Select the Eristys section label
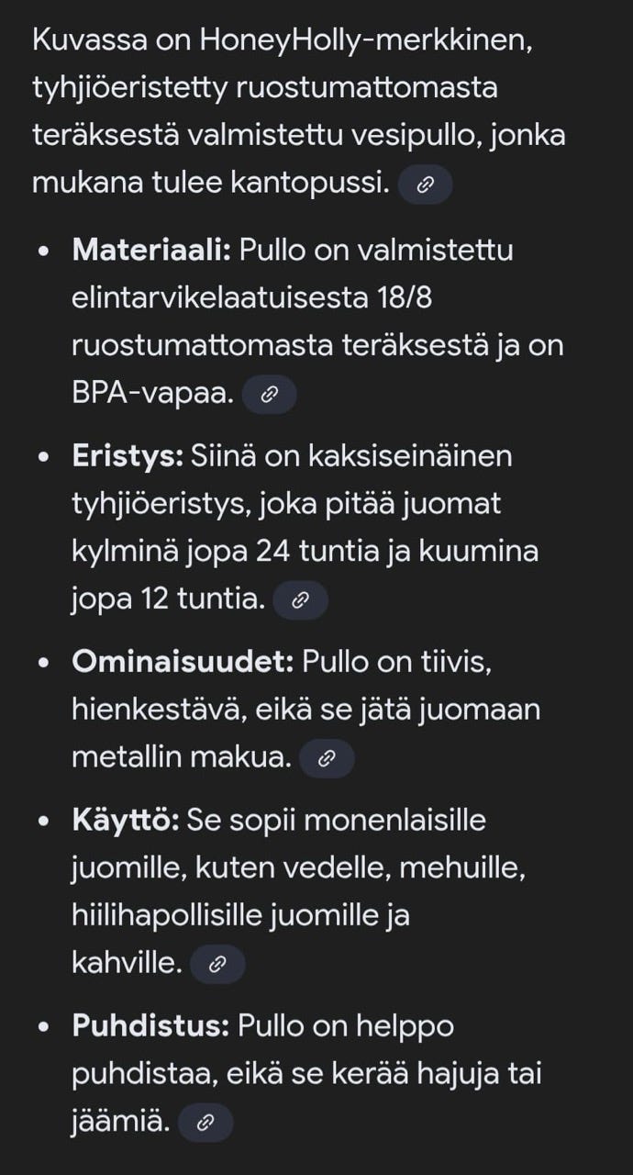 click(118, 456)
